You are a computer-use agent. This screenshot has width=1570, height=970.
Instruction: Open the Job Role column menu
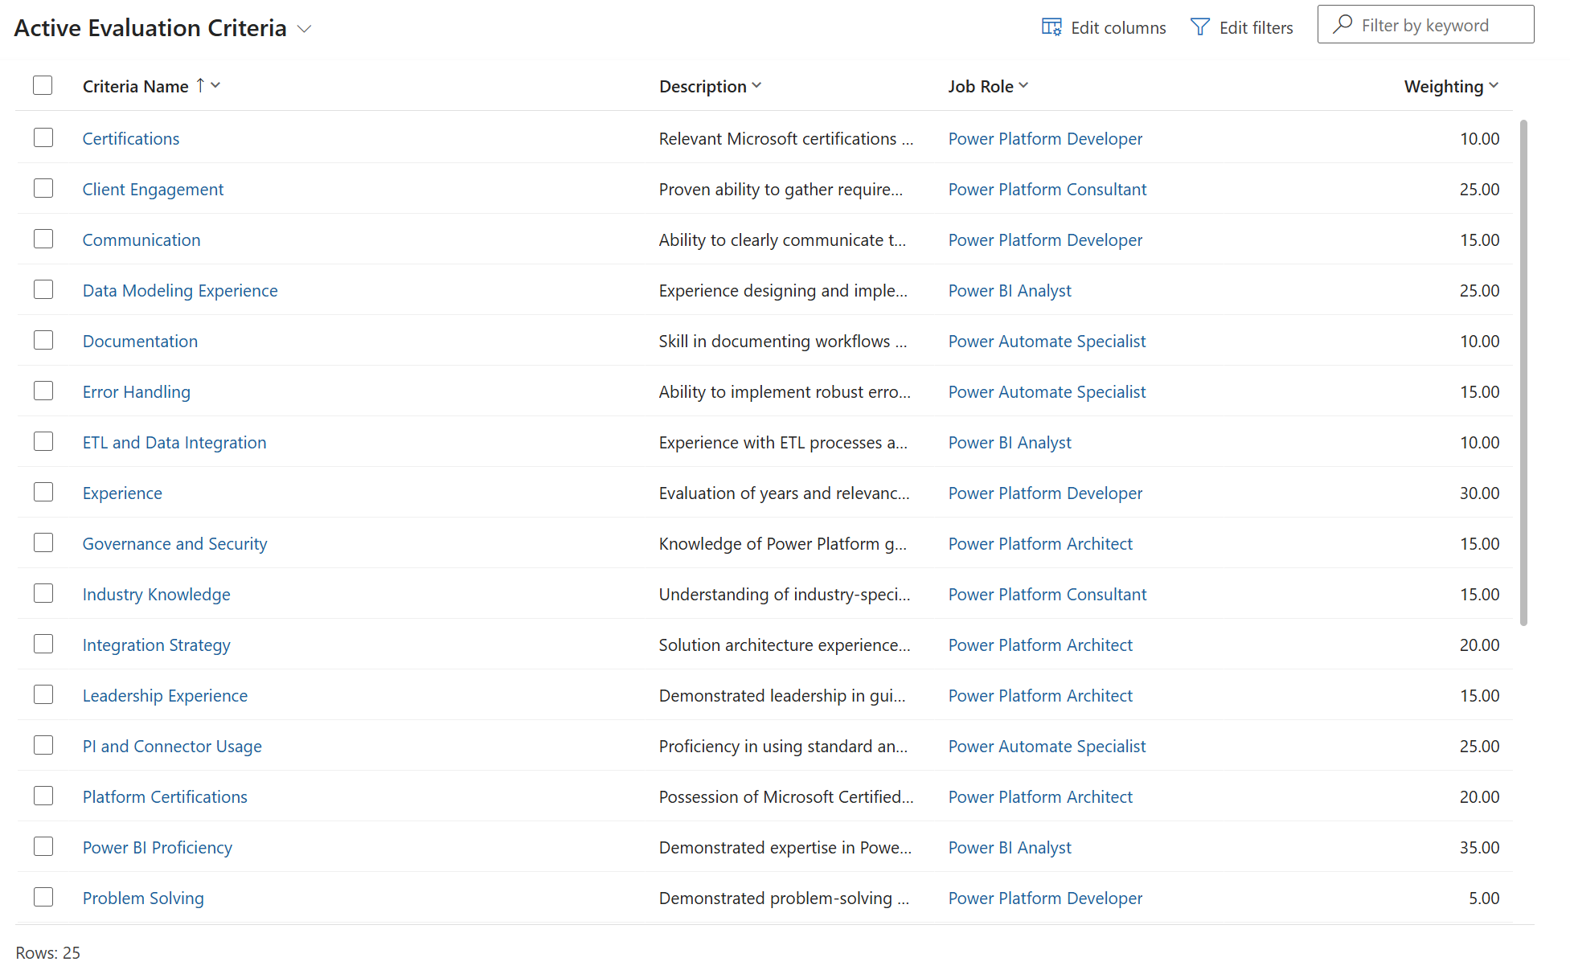coord(1023,85)
